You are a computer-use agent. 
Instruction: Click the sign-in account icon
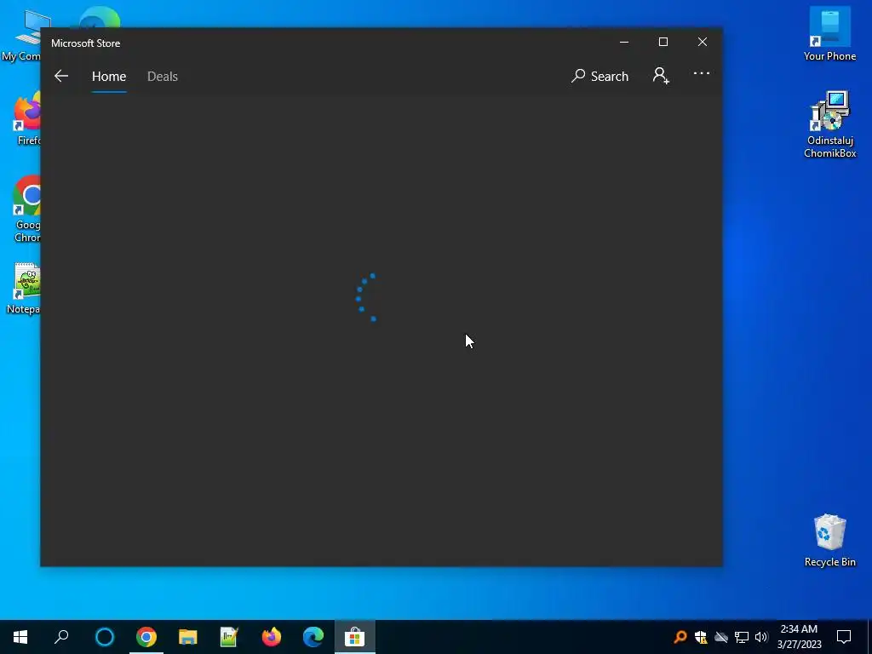(x=661, y=76)
